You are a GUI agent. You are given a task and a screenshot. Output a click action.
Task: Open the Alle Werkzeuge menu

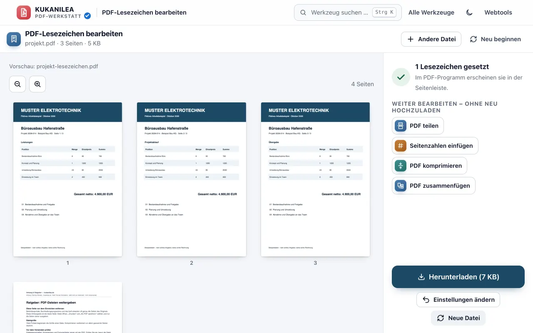tap(431, 12)
